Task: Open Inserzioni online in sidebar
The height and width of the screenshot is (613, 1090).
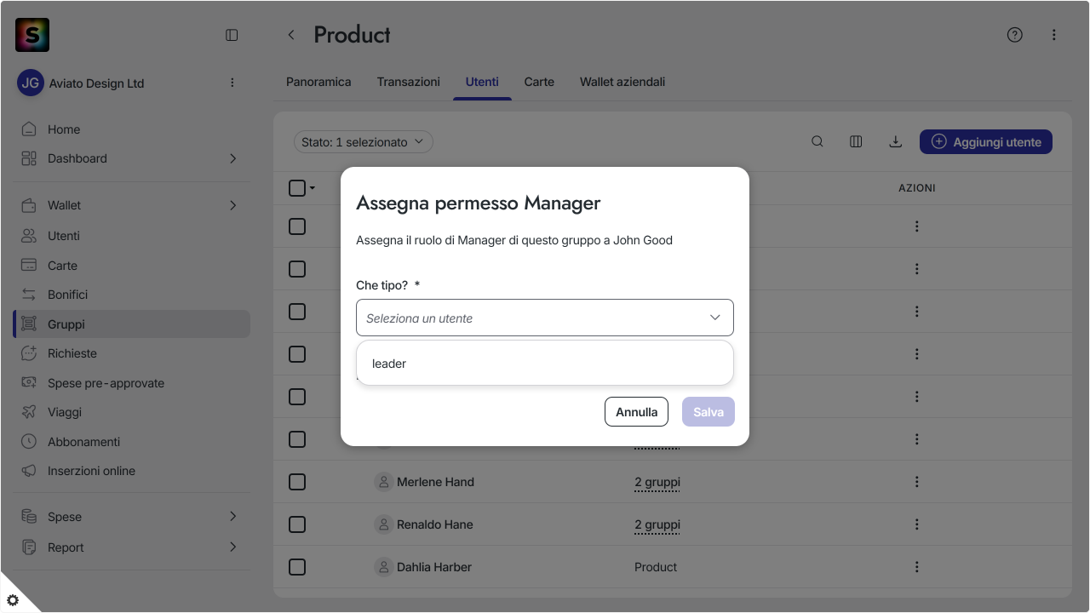Action: click(x=132, y=471)
